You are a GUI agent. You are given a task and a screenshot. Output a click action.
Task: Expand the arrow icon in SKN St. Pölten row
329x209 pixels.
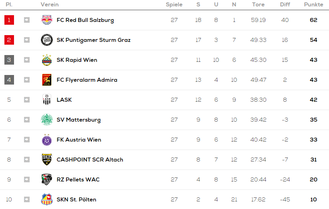[27, 199]
